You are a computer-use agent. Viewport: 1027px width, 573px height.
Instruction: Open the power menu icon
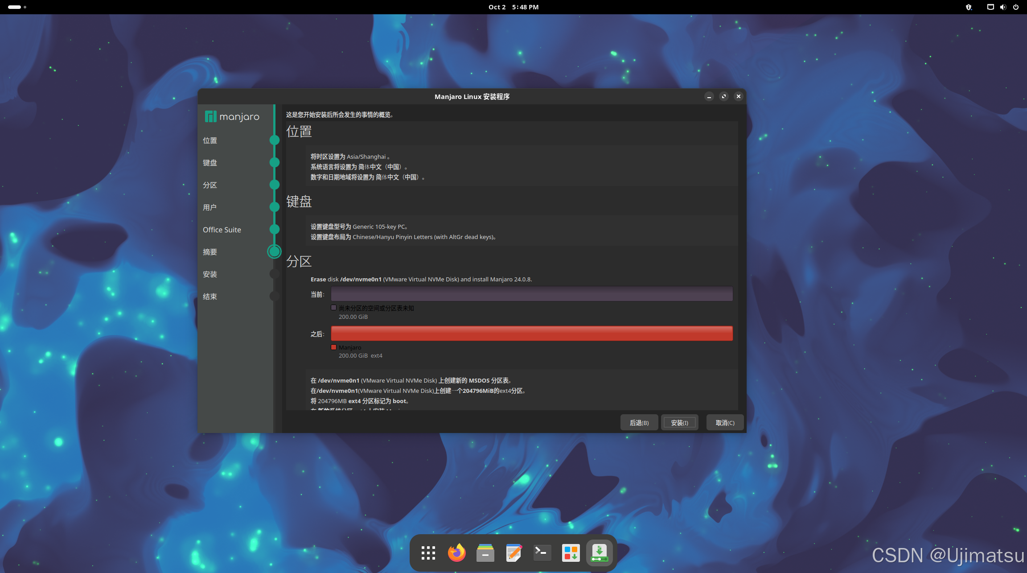pyautogui.click(x=1016, y=7)
